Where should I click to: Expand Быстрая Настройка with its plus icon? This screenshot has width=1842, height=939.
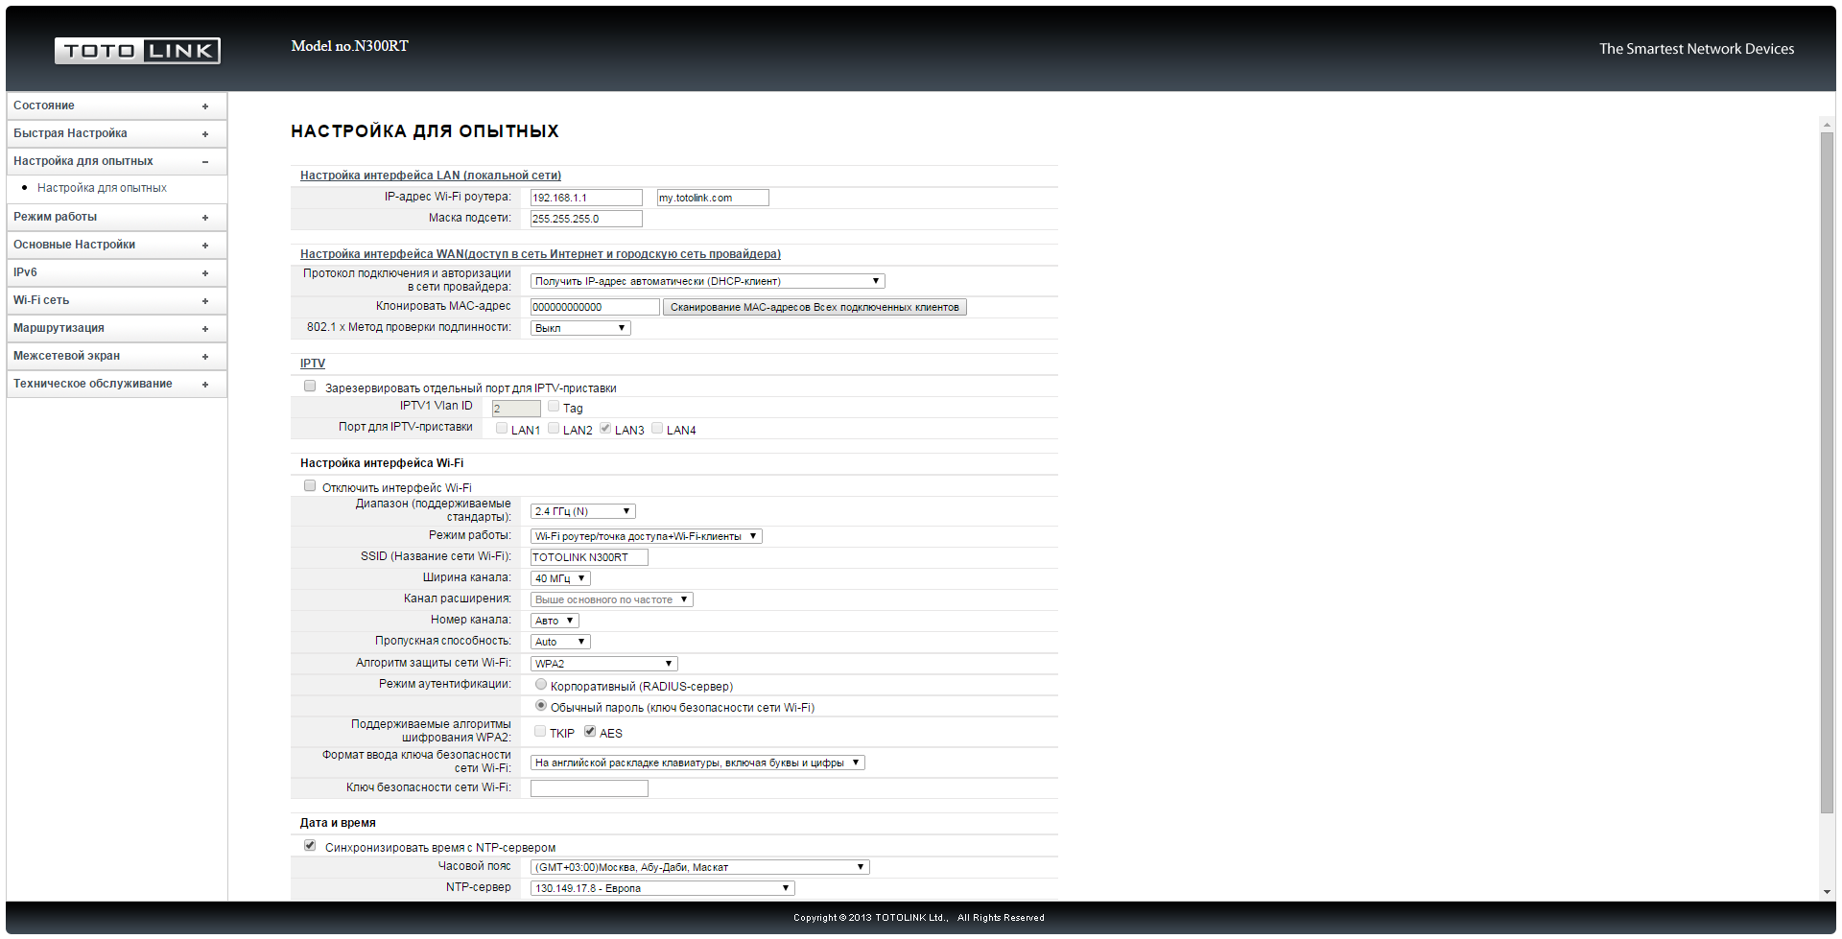tap(205, 134)
